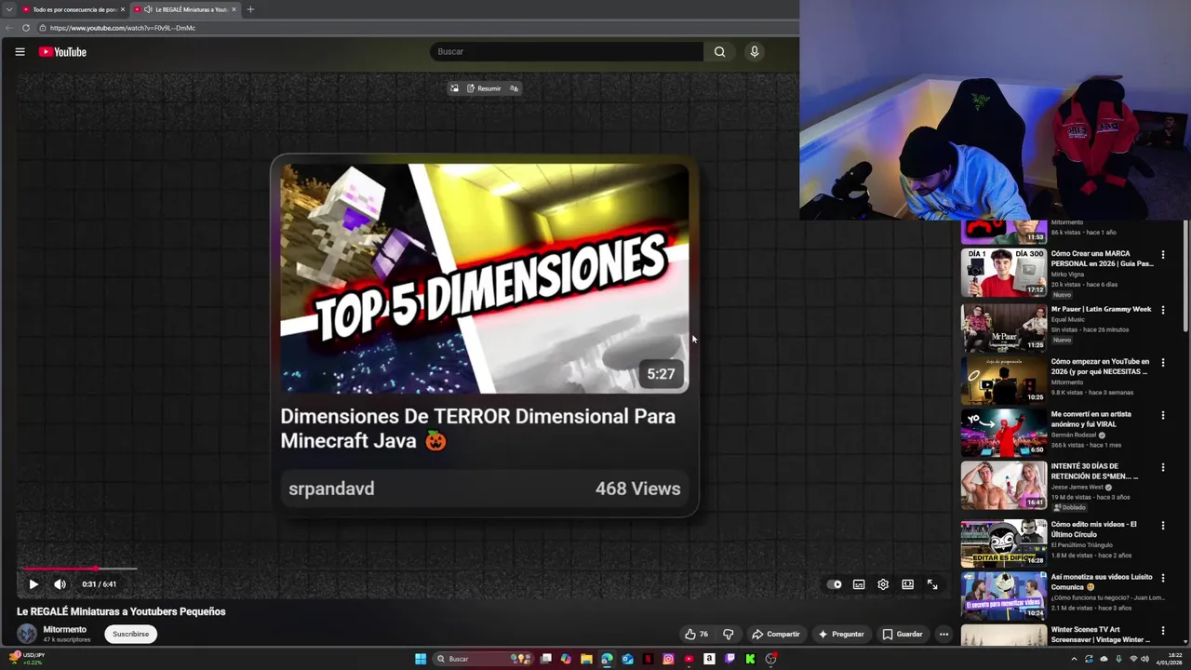Image resolution: width=1191 pixels, height=670 pixels.
Task: Open the Mitormento channel avatar
Action: pos(27,634)
